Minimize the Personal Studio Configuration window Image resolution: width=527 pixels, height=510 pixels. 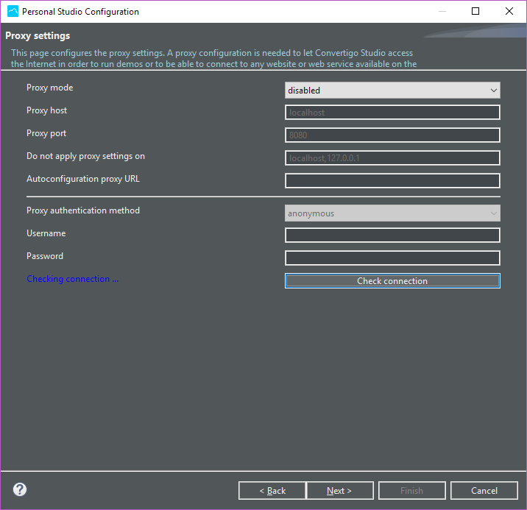(442, 12)
